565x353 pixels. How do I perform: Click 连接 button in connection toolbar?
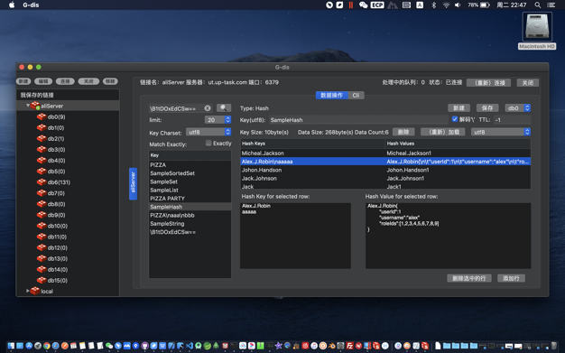65,81
